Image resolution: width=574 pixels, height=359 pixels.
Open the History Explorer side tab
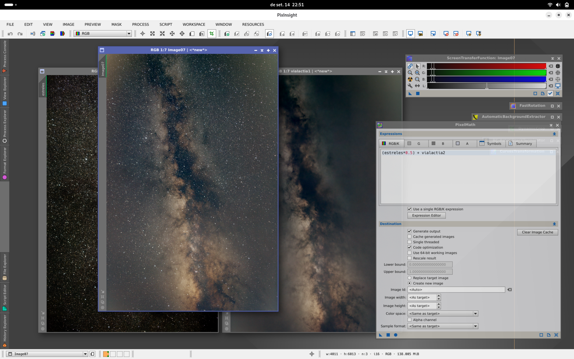(5, 331)
